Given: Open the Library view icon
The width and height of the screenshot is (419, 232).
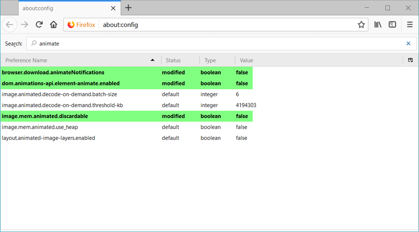Looking at the screenshot, I should tap(378, 25).
